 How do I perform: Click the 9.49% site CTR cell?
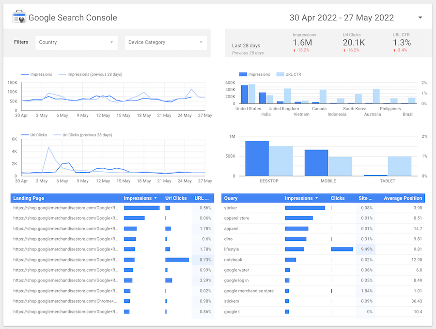pos(367,249)
